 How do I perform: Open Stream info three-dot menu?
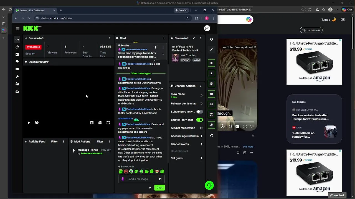pyautogui.click(x=200, y=38)
